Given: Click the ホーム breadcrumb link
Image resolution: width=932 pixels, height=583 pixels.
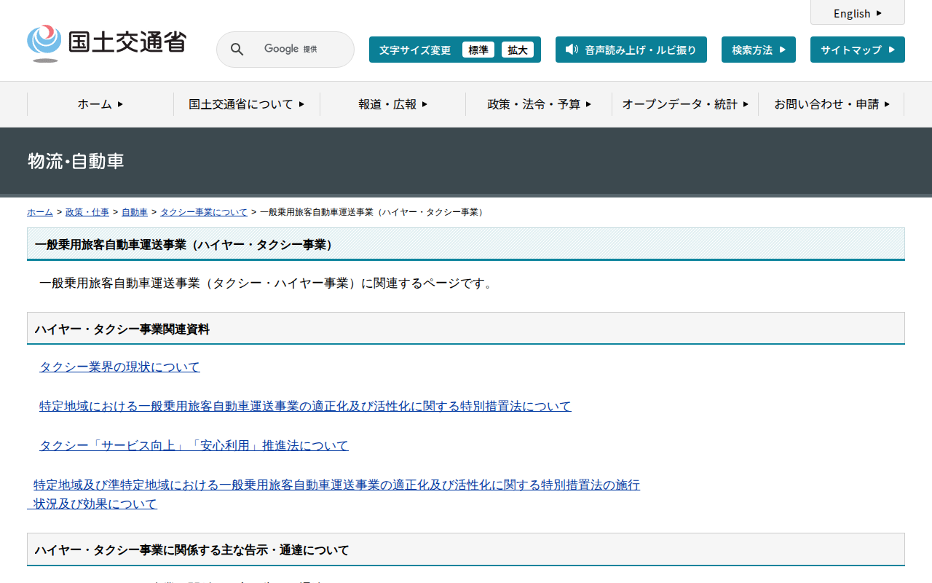Looking at the screenshot, I should click(x=40, y=212).
